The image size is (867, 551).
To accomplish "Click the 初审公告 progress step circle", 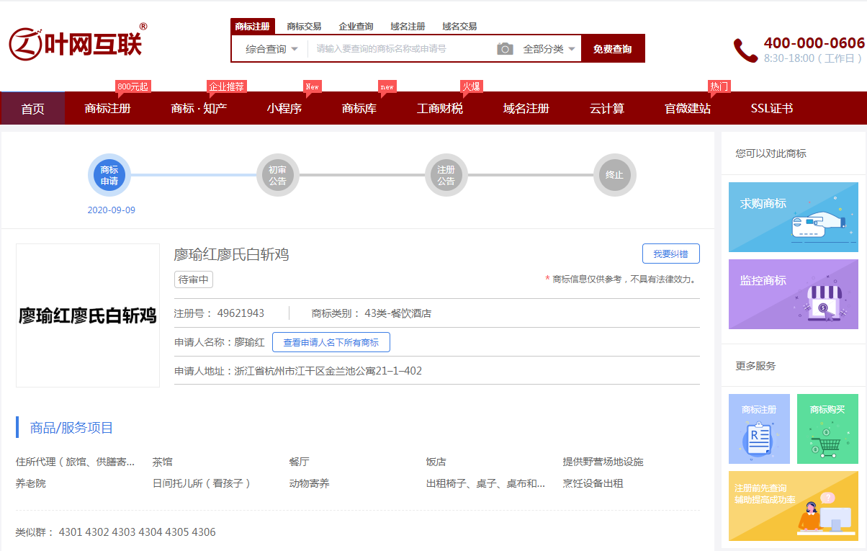I will (x=278, y=176).
